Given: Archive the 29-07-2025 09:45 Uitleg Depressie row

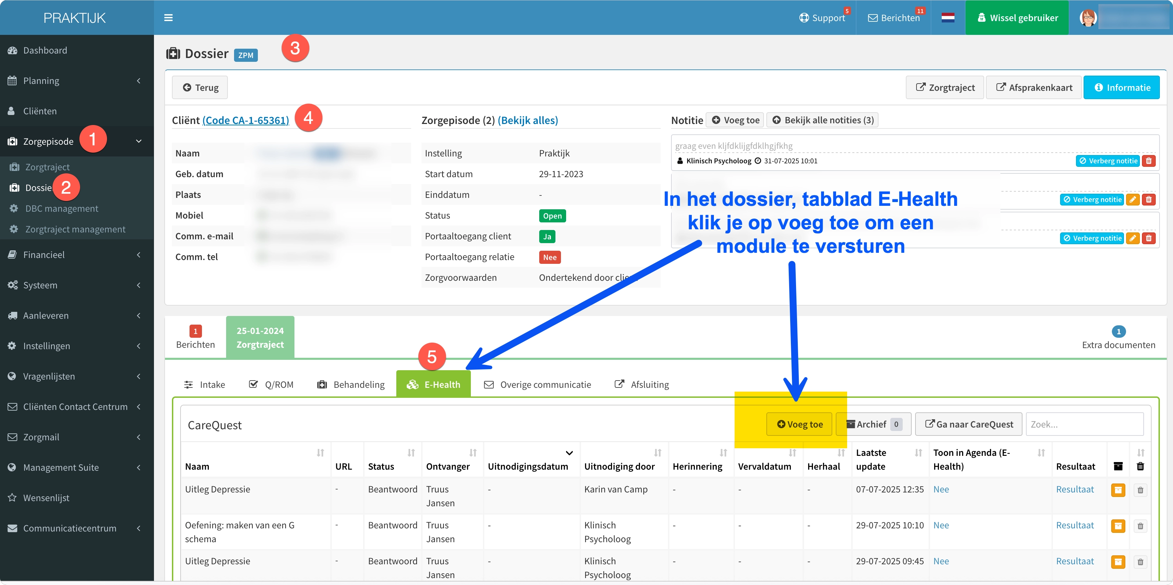Looking at the screenshot, I should 1118,562.
